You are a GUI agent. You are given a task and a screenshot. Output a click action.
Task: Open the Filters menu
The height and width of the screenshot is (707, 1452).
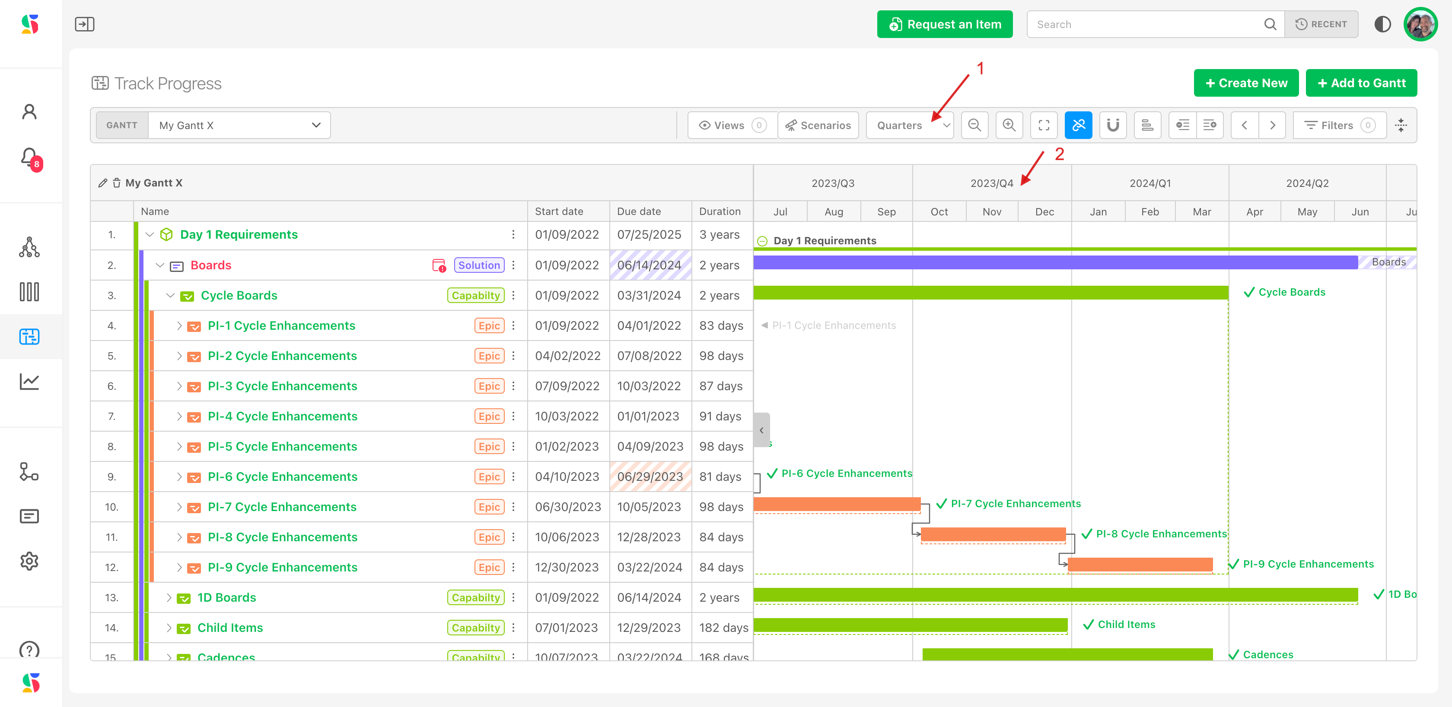(x=1339, y=125)
